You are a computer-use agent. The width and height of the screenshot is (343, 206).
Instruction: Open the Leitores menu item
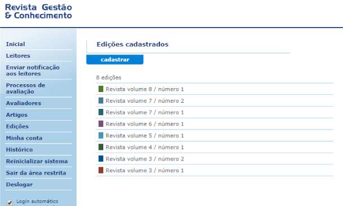pos(18,56)
